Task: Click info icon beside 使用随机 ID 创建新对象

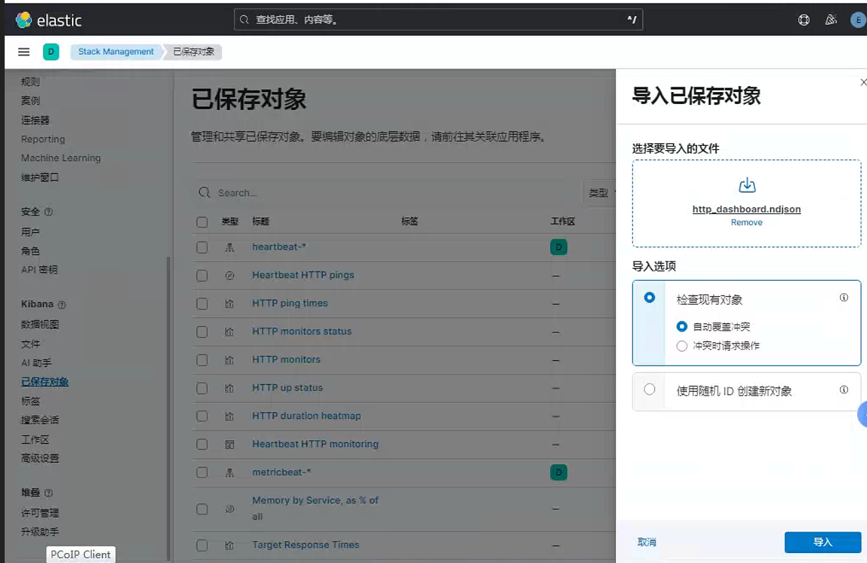Action: click(x=844, y=390)
